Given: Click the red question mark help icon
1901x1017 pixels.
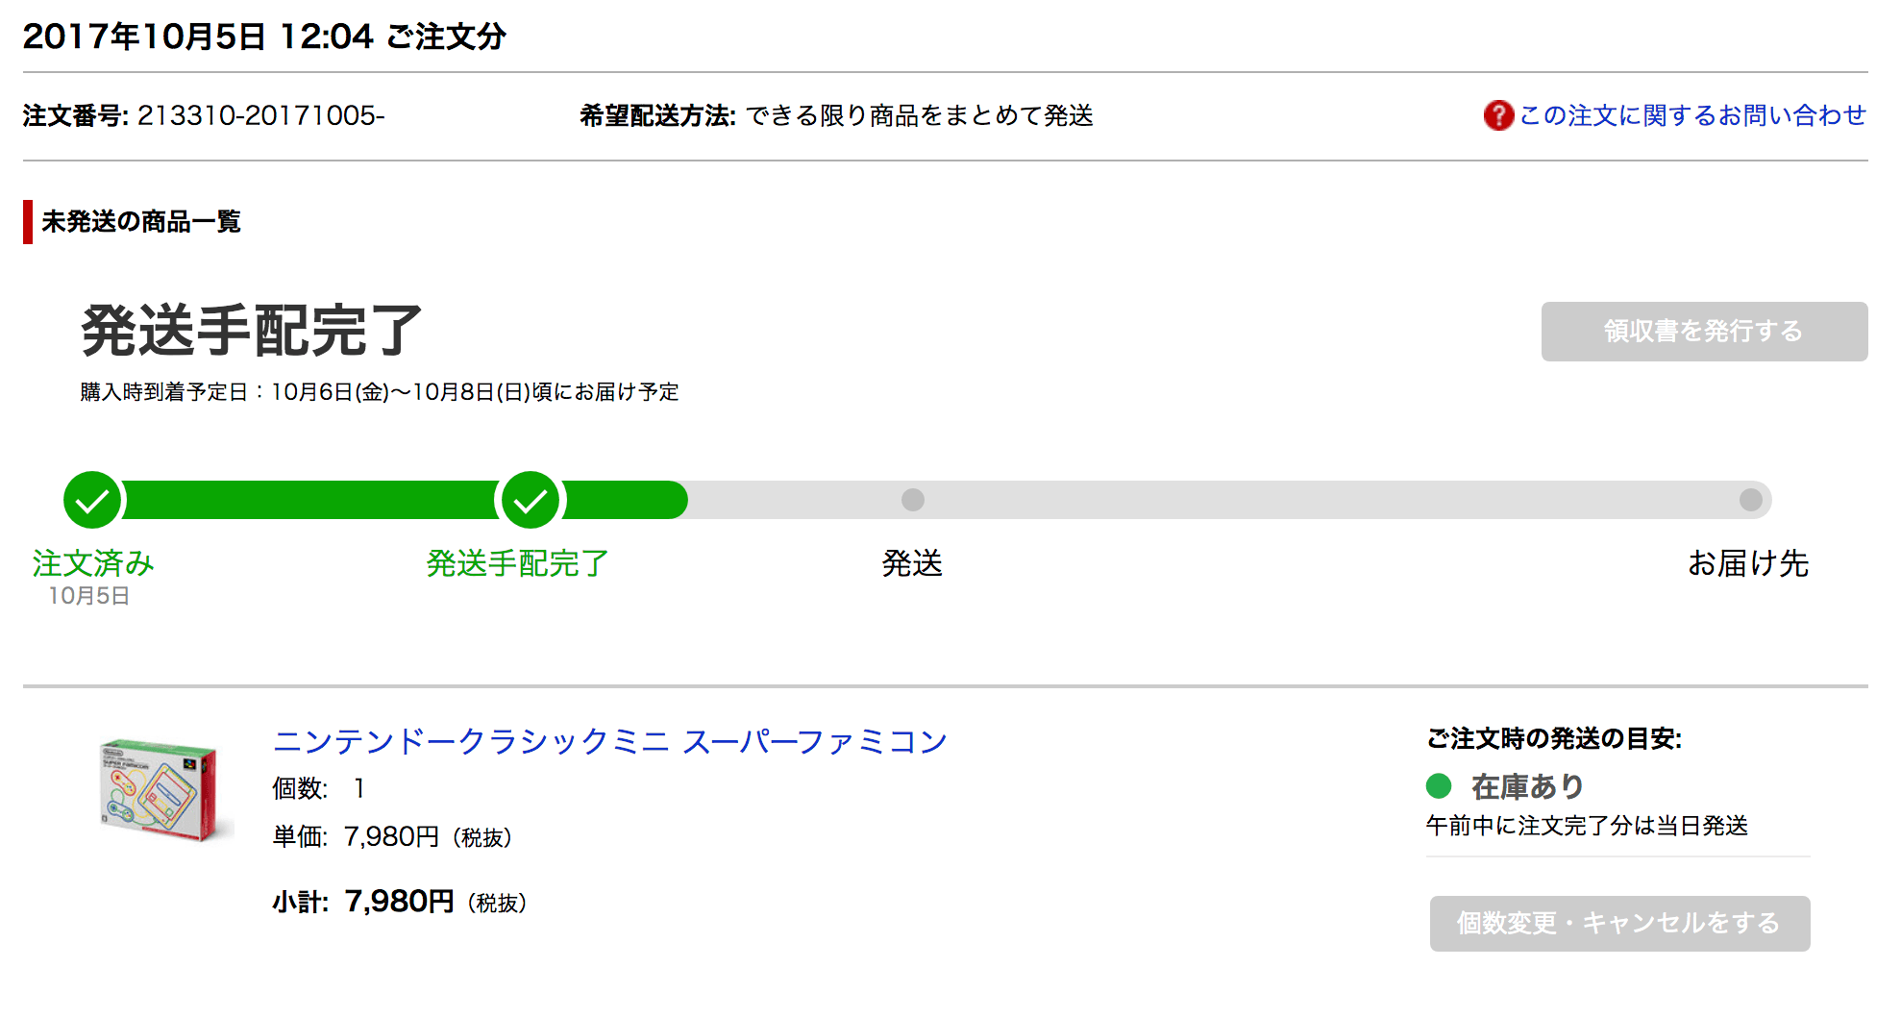Looking at the screenshot, I should pyautogui.click(x=1497, y=115).
